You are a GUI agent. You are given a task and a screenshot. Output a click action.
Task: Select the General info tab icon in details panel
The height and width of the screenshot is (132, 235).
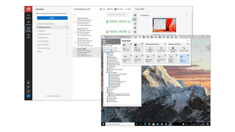135,19
